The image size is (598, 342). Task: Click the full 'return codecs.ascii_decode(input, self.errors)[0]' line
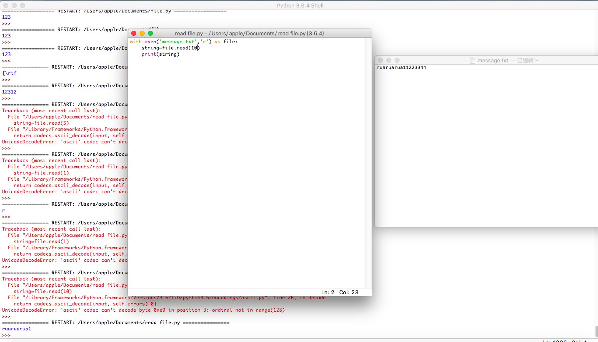click(85, 304)
